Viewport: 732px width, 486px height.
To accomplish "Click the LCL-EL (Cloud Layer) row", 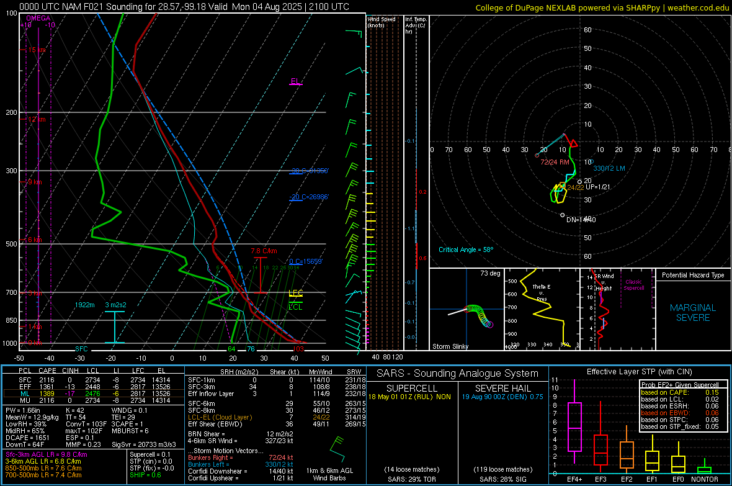I will pyautogui.click(x=277, y=417).
